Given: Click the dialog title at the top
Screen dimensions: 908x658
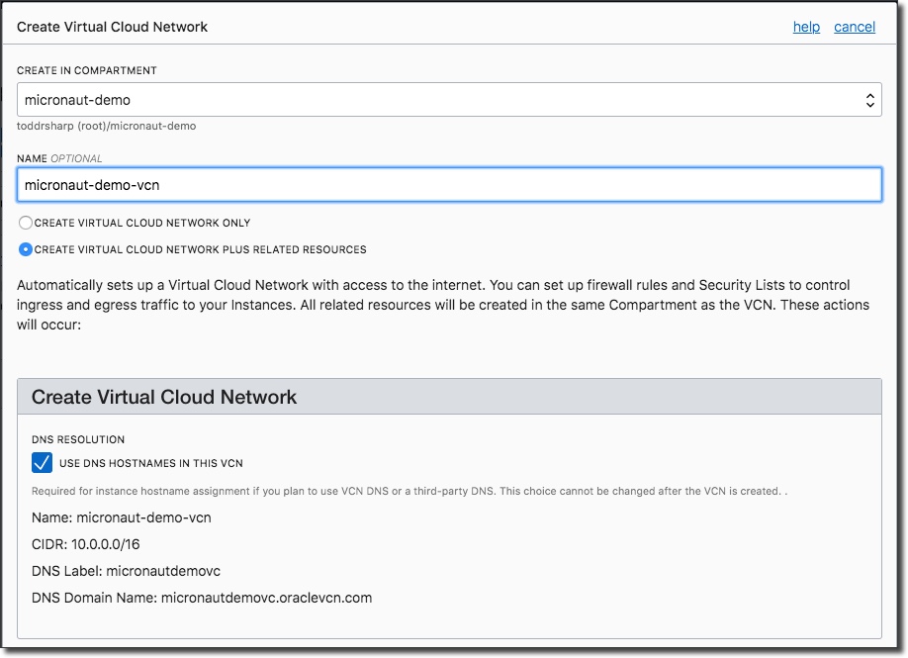Looking at the screenshot, I should pos(113,27).
